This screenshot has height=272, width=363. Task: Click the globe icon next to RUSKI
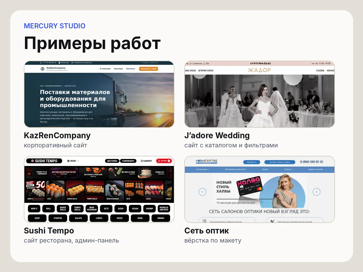click(68, 161)
